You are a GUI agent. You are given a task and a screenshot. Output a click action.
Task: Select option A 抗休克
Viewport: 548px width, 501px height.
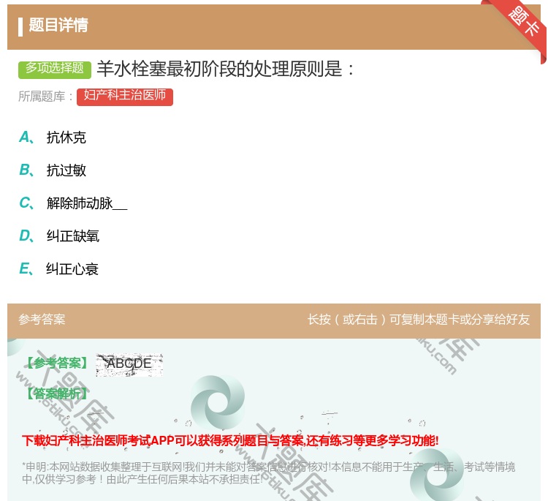[x=53, y=138]
